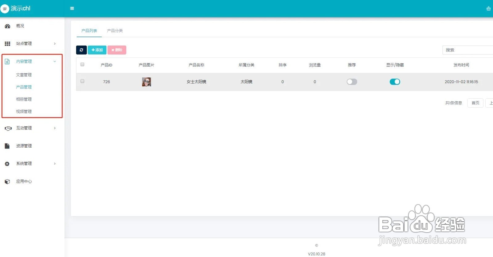The width and height of the screenshot is (493, 257).
Task: Check the box for product 726
Action: pyautogui.click(x=82, y=81)
